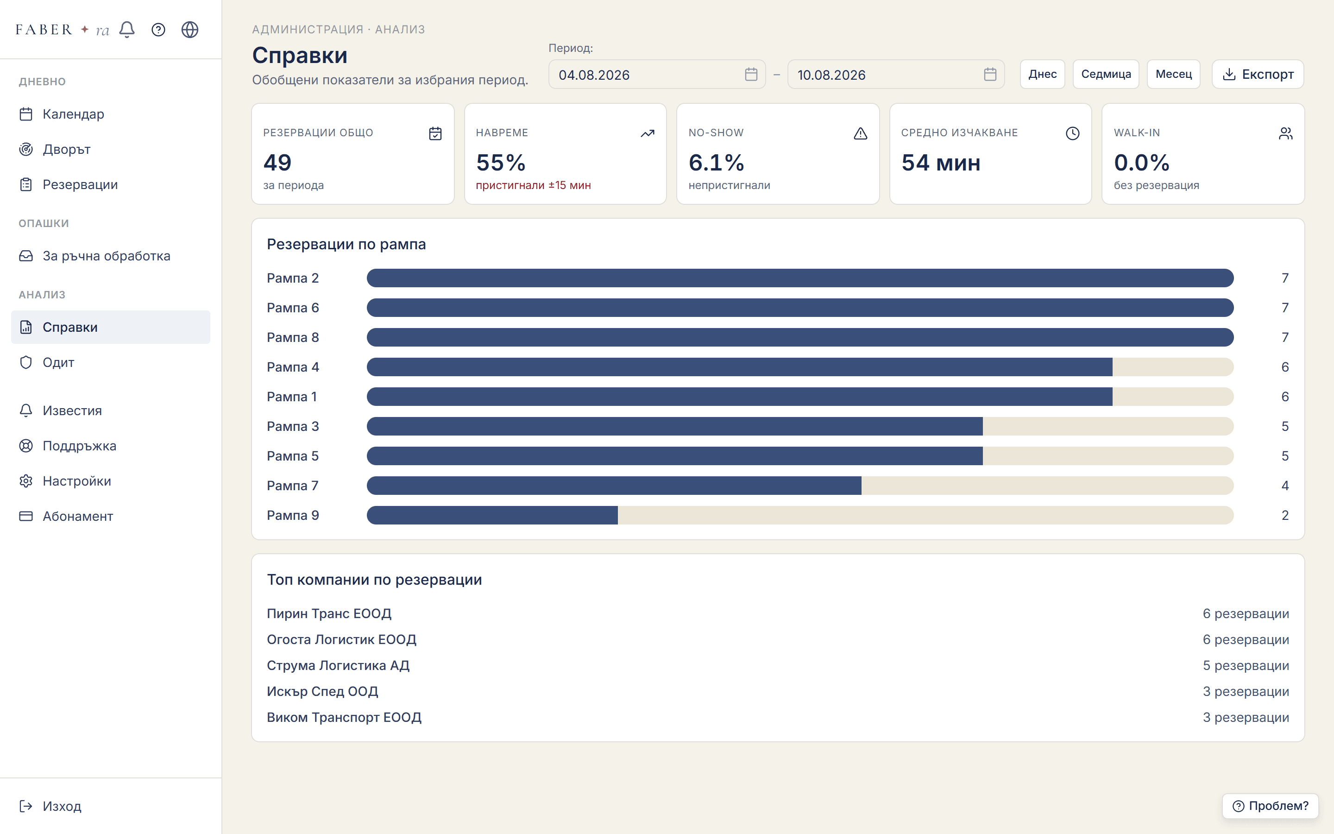Click the Настройки gear icon in sidebar
Screen dimensions: 1334x834
26,481
